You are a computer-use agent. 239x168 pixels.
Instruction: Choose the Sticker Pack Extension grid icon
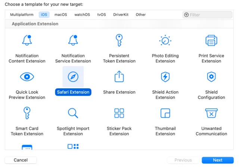tap(119, 113)
